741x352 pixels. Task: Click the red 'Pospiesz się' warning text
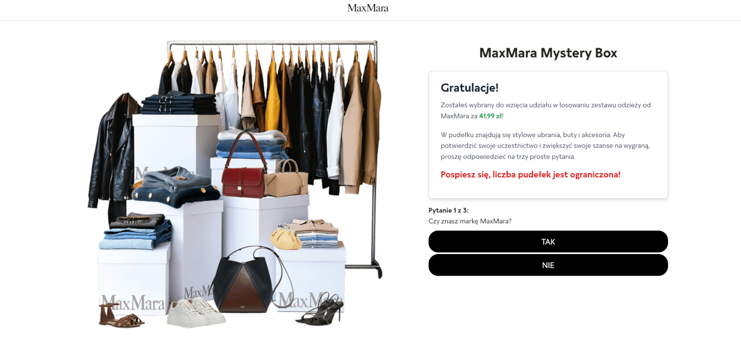pos(530,175)
